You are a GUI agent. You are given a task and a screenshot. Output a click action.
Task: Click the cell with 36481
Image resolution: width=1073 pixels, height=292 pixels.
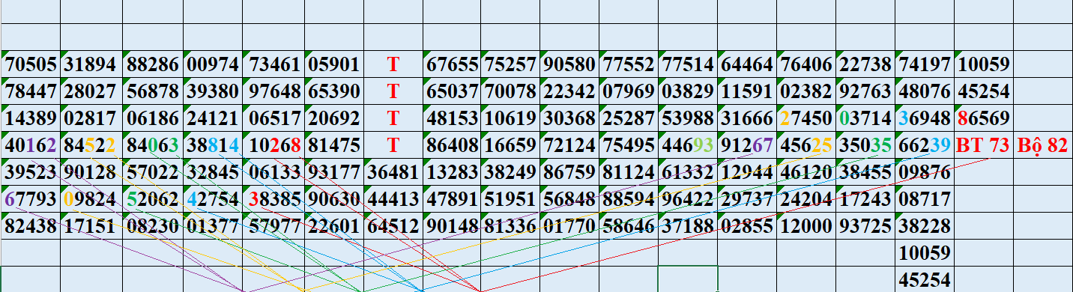click(x=393, y=172)
